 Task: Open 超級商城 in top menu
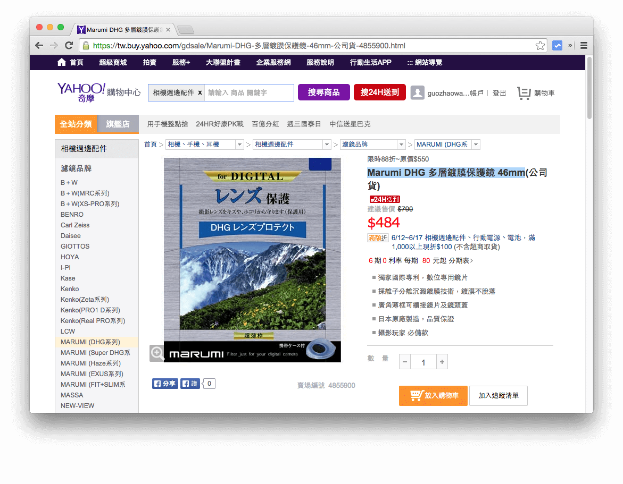pyautogui.click(x=113, y=63)
